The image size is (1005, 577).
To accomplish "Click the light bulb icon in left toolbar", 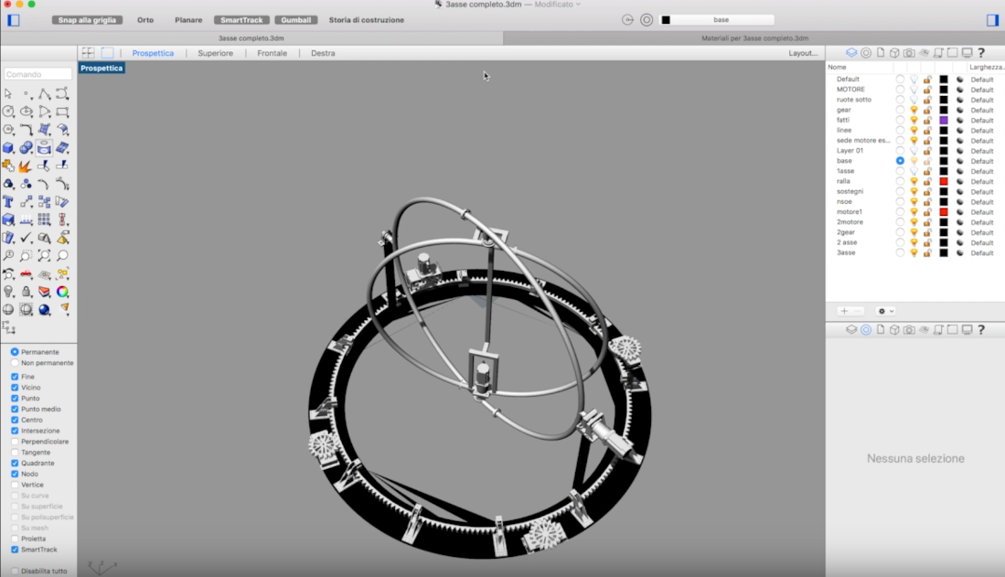I will click(8, 292).
